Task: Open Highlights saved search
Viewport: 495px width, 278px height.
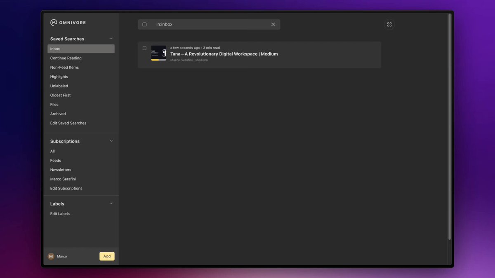Action: [59, 77]
